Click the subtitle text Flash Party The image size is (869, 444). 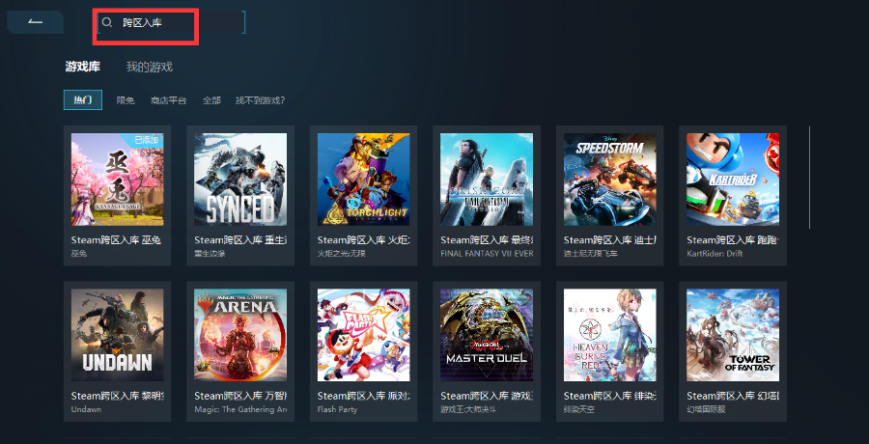point(338,409)
